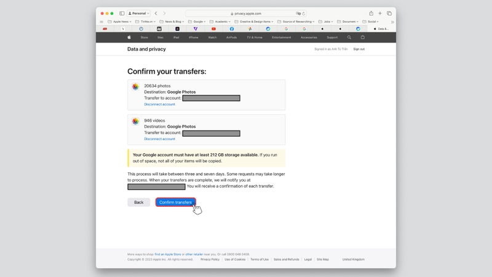
Task: Open Site Map footer link
Action: pyautogui.click(x=322, y=259)
